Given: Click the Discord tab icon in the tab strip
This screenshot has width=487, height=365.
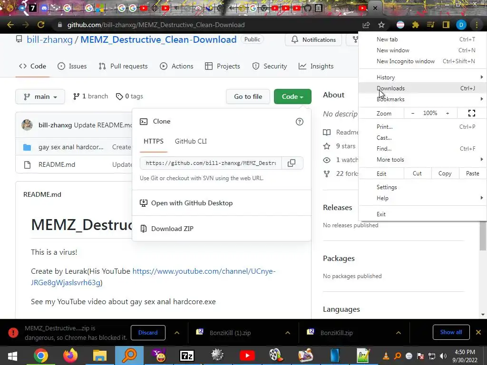Looking at the screenshot, I should (x=44, y=8).
